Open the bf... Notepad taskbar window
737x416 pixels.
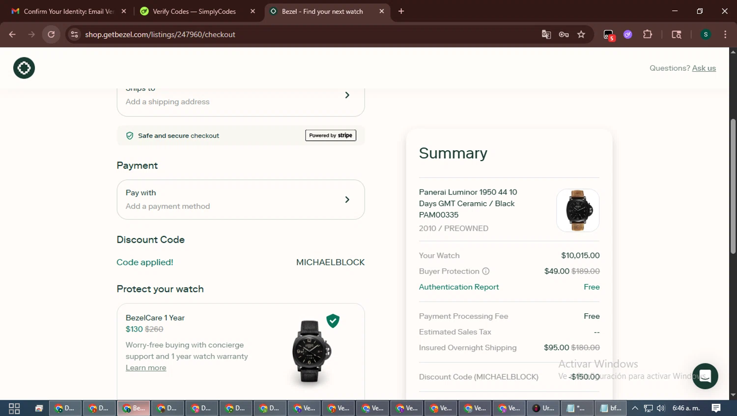click(x=611, y=408)
